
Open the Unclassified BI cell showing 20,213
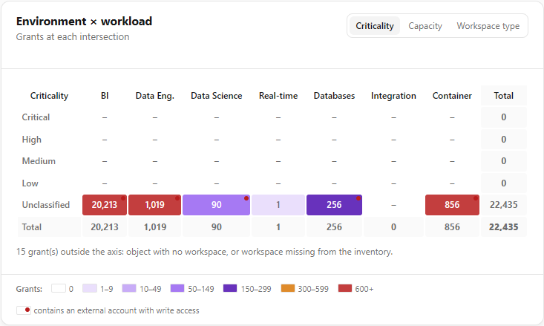[105, 205]
